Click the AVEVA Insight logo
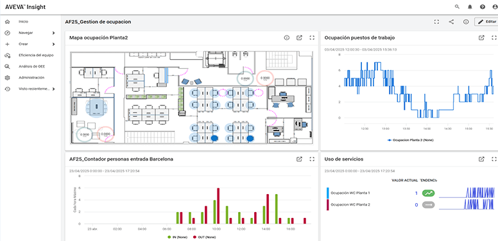Image resolution: width=498 pixels, height=241 pixels. coord(26,7)
